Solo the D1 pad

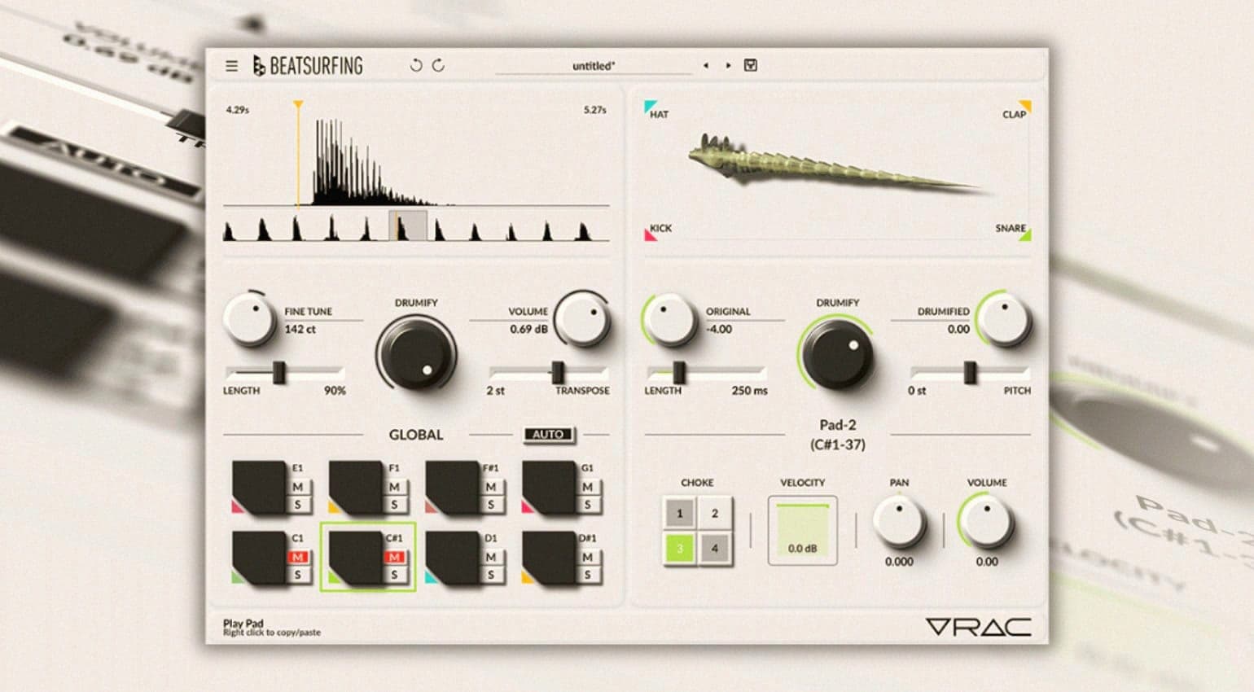pyautogui.click(x=491, y=575)
